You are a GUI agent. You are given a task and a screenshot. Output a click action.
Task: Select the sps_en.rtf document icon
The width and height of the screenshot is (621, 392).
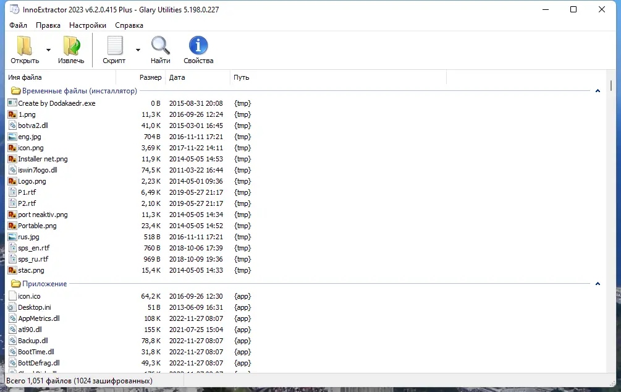pyautogui.click(x=12, y=248)
